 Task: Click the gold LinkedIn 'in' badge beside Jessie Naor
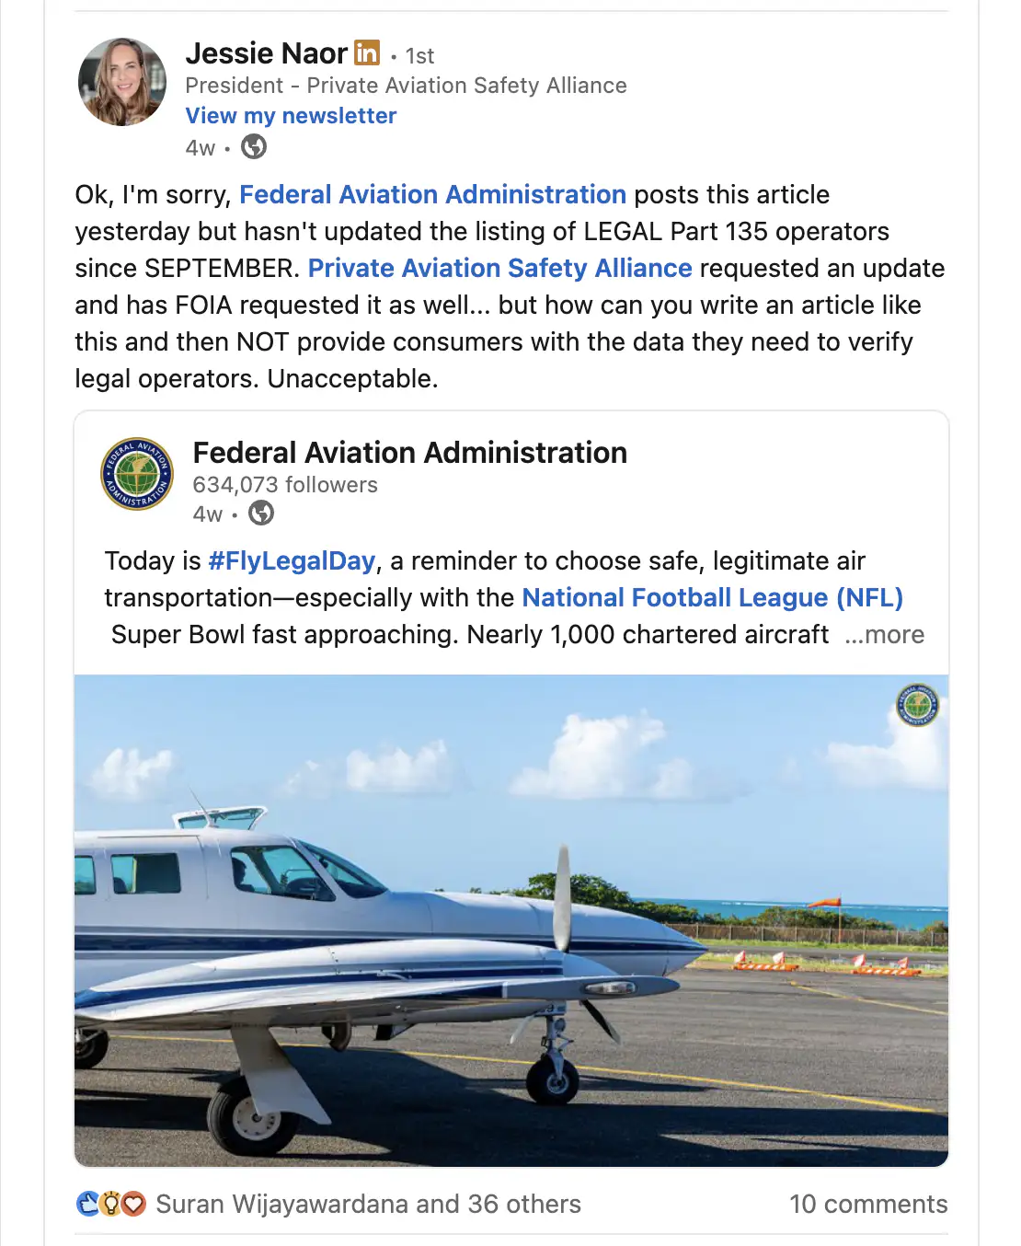[366, 53]
